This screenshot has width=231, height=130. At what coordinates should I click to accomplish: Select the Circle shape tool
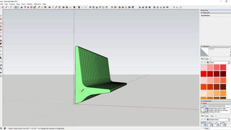click(16, 7)
